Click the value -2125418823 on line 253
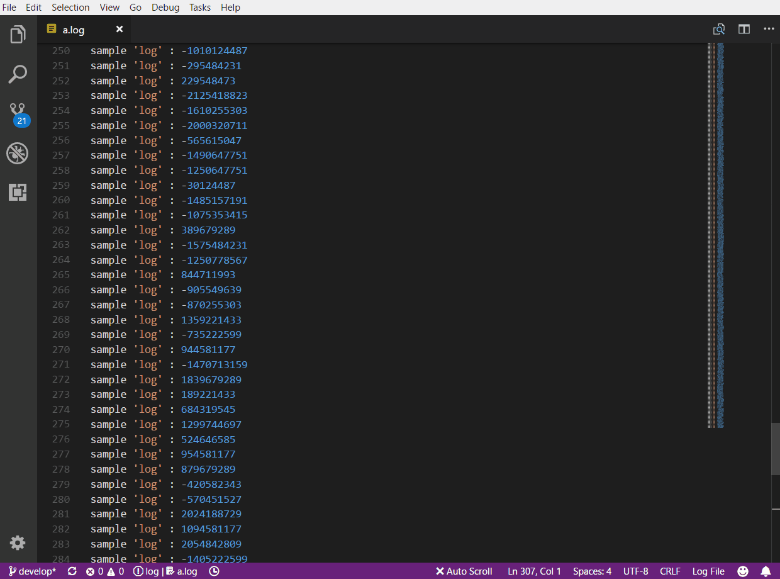Viewport: 780px width, 579px height. (x=214, y=96)
